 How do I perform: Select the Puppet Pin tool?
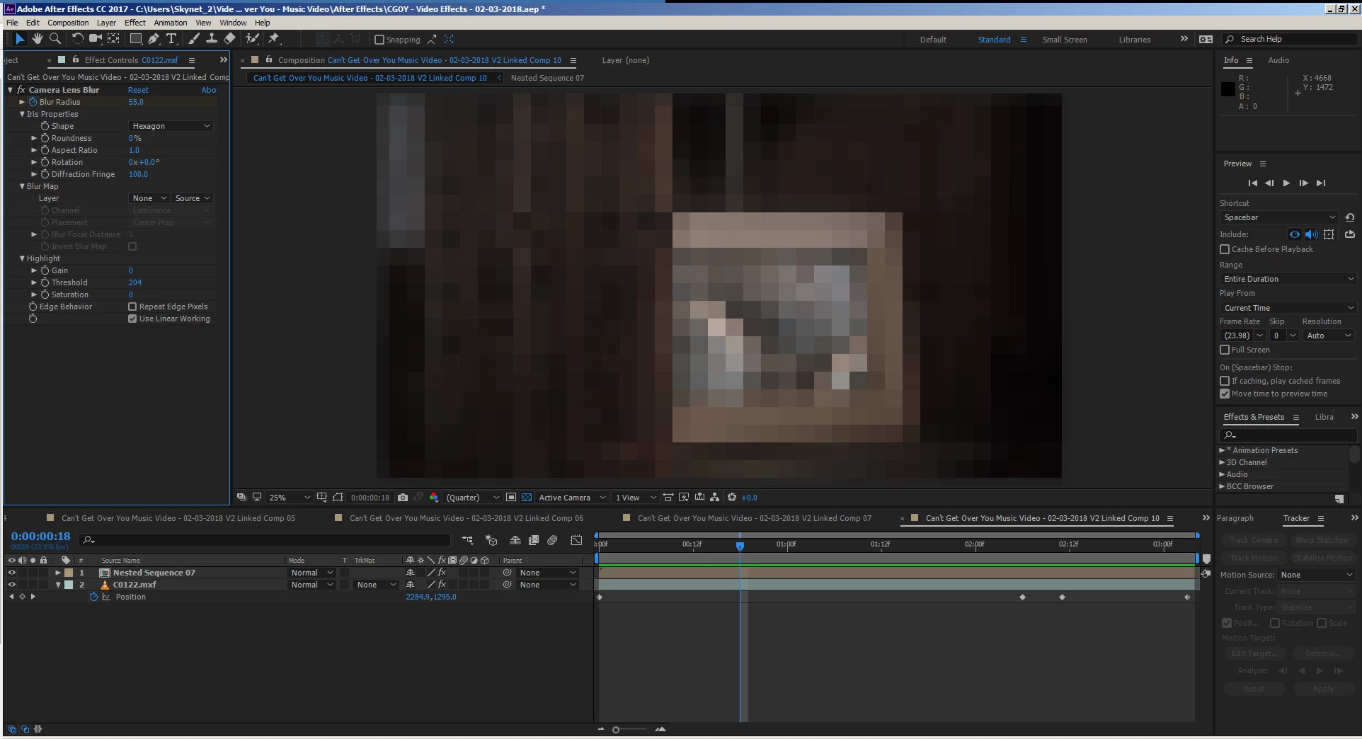pyautogui.click(x=274, y=39)
